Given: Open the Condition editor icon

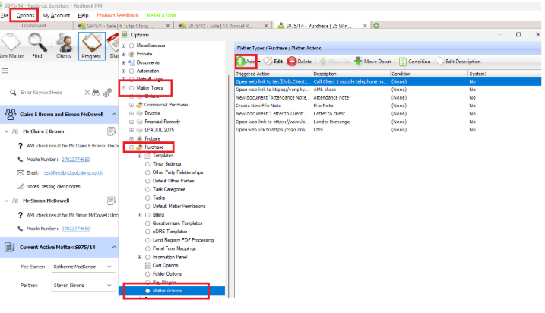Looking at the screenshot, I should click(x=403, y=62).
